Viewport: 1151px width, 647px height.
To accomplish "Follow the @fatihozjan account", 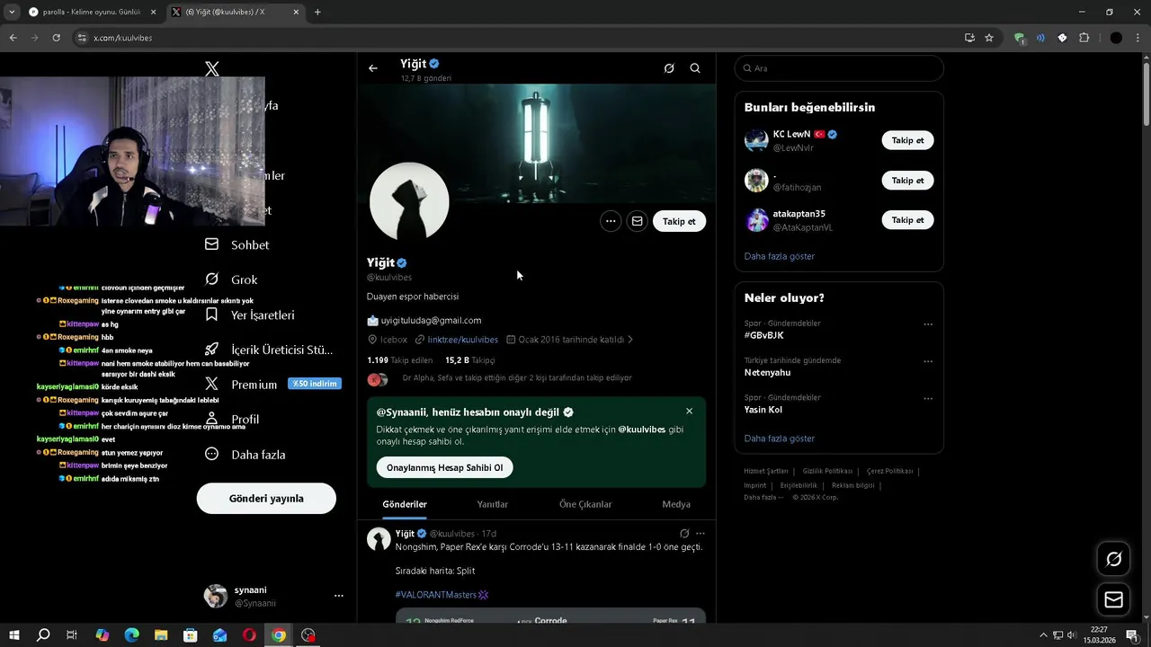I will point(907,181).
